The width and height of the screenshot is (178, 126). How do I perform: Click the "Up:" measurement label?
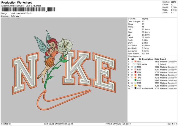click(129, 35)
